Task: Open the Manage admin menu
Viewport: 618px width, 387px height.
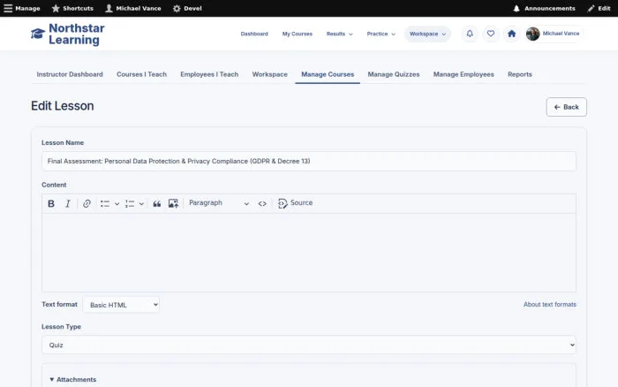Action: (22, 8)
